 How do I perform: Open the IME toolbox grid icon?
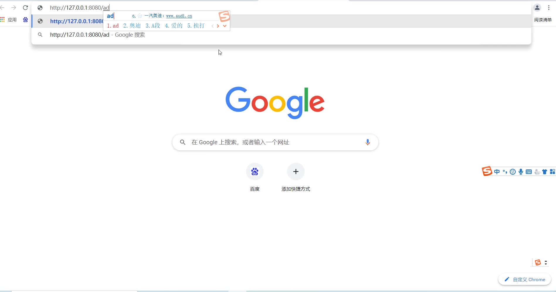point(552,172)
